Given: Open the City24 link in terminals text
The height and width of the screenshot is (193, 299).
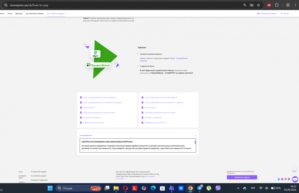Looking at the screenshot, I should pyautogui.click(x=172, y=58).
